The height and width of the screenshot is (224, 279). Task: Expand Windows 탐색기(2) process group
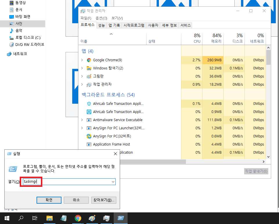(82, 68)
